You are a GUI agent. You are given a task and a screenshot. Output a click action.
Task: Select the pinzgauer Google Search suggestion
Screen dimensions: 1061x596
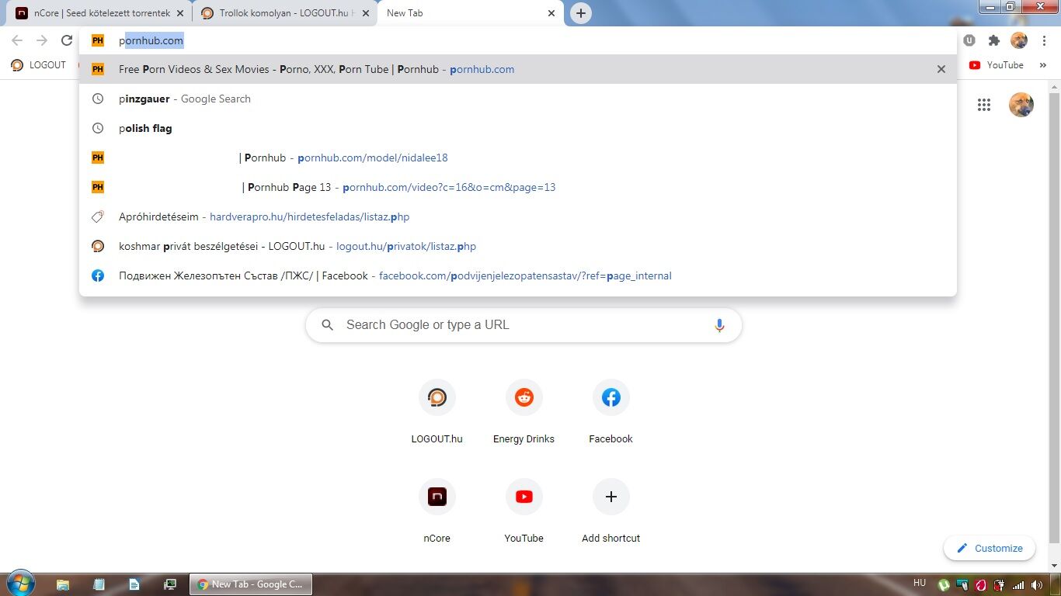point(518,99)
